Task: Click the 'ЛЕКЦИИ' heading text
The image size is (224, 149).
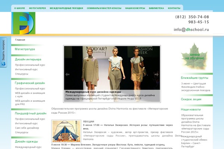Action: [x=88, y=122]
